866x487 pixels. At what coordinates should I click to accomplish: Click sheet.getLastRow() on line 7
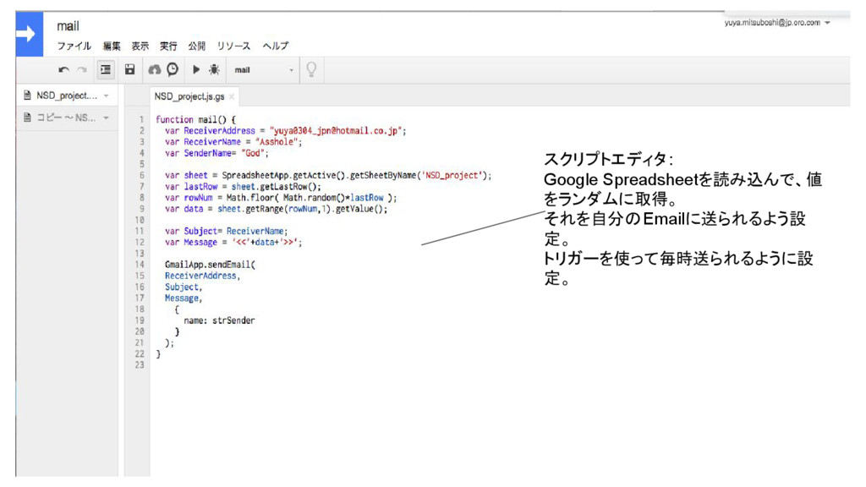pyautogui.click(x=276, y=187)
